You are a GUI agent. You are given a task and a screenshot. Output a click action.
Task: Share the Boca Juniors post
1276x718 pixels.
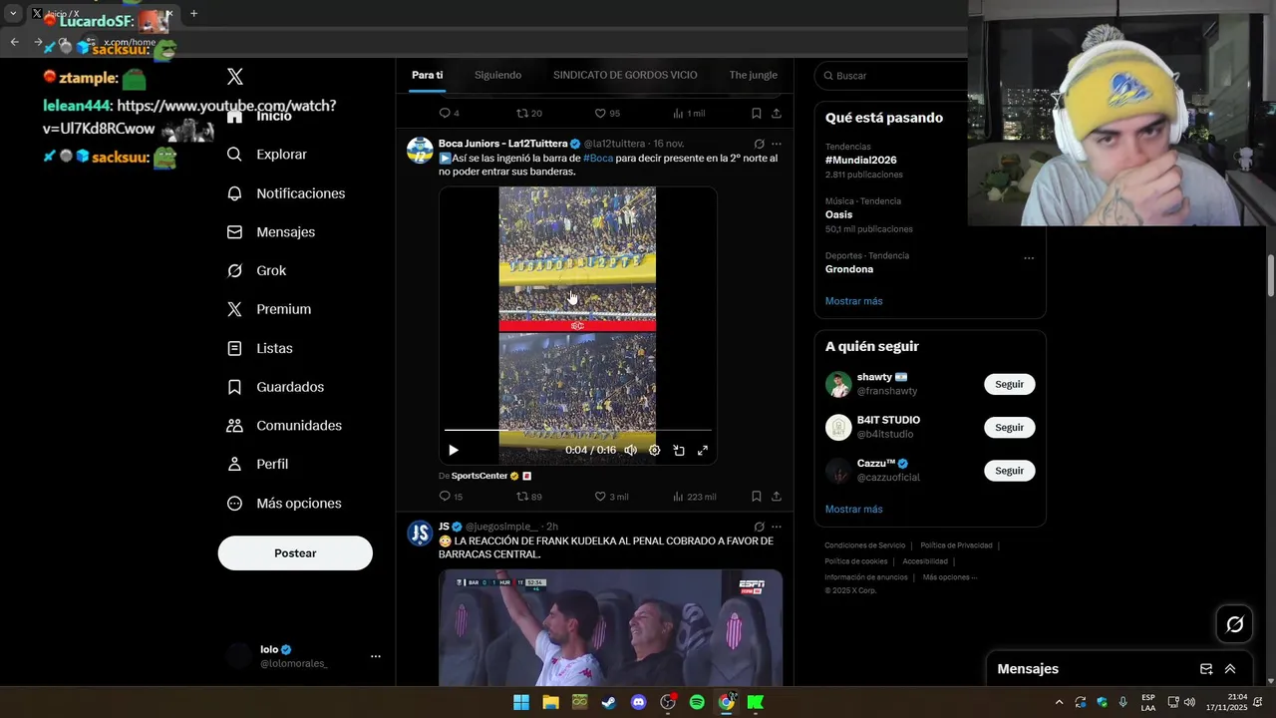(777, 497)
